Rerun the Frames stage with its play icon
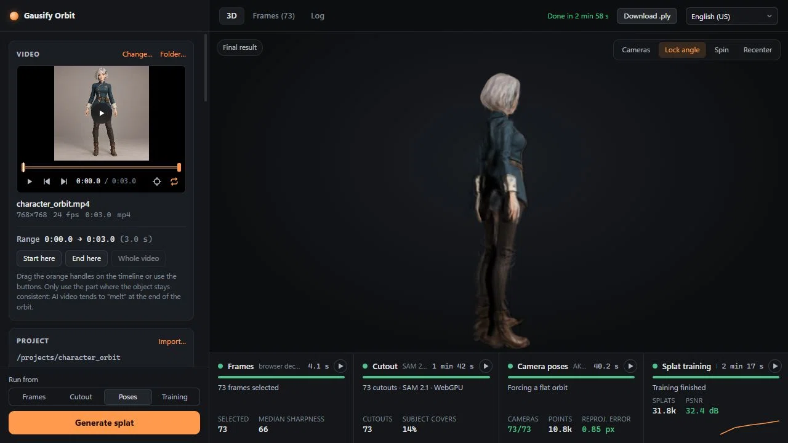 [340, 366]
